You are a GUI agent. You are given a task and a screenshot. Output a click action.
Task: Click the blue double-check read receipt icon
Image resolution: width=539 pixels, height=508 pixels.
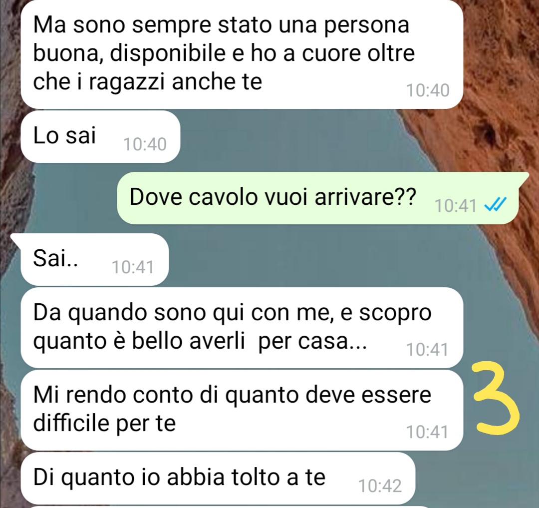click(x=495, y=205)
